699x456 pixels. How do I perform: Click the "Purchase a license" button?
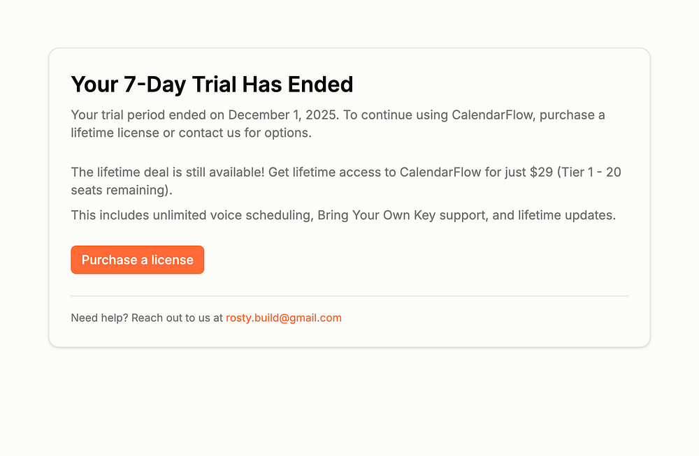tap(137, 260)
